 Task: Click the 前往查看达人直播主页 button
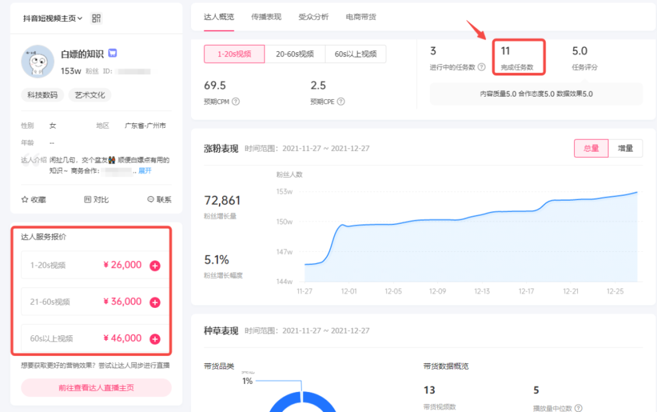tap(96, 388)
